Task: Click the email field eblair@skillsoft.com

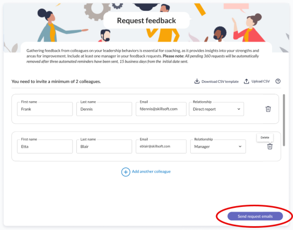Action: pyautogui.click(x=161, y=147)
